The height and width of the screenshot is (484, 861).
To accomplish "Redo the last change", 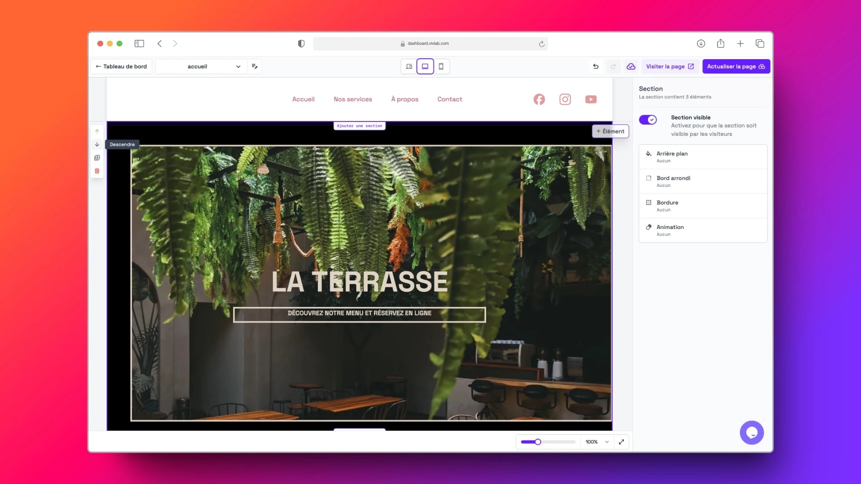I will [613, 66].
